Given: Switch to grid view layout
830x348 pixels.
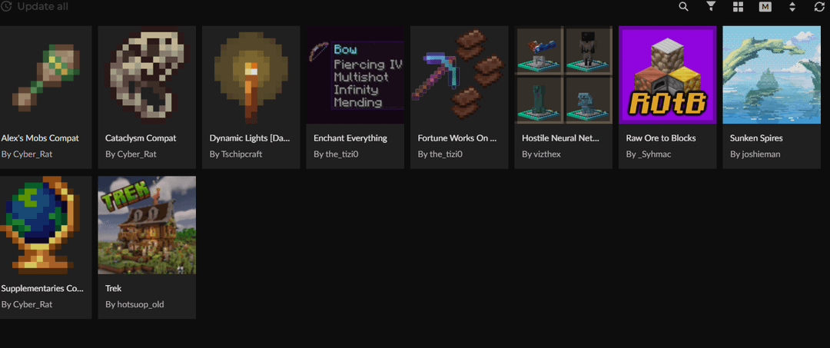Looking at the screenshot, I should [738, 7].
